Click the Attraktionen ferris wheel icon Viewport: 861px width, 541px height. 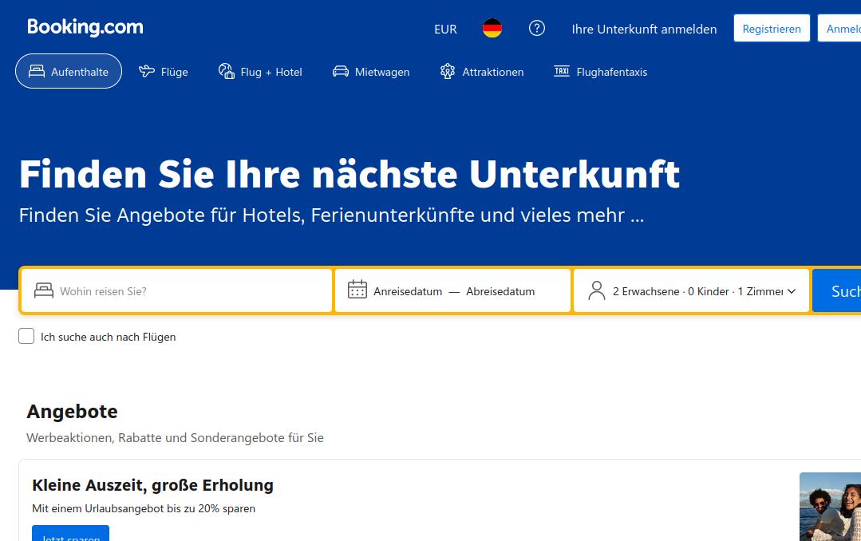tap(447, 71)
